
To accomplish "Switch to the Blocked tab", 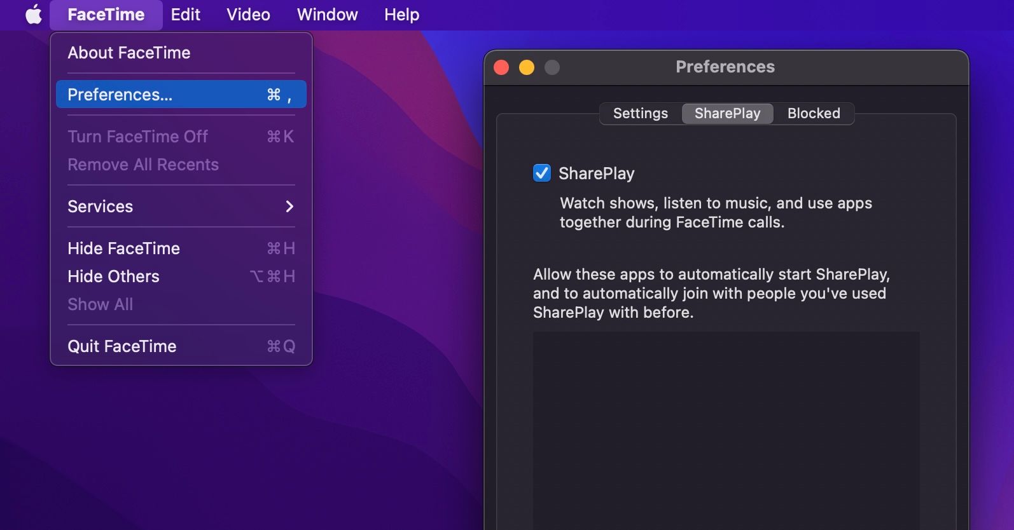I will click(814, 114).
